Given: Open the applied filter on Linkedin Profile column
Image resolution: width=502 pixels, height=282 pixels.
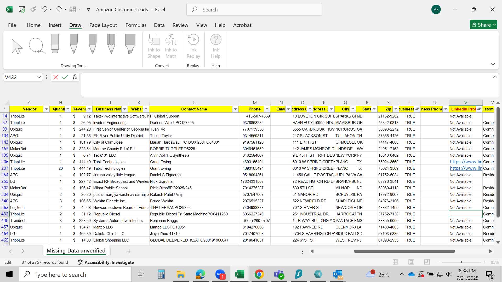Looking at the screenshot, I should click(x=479, y=109).
